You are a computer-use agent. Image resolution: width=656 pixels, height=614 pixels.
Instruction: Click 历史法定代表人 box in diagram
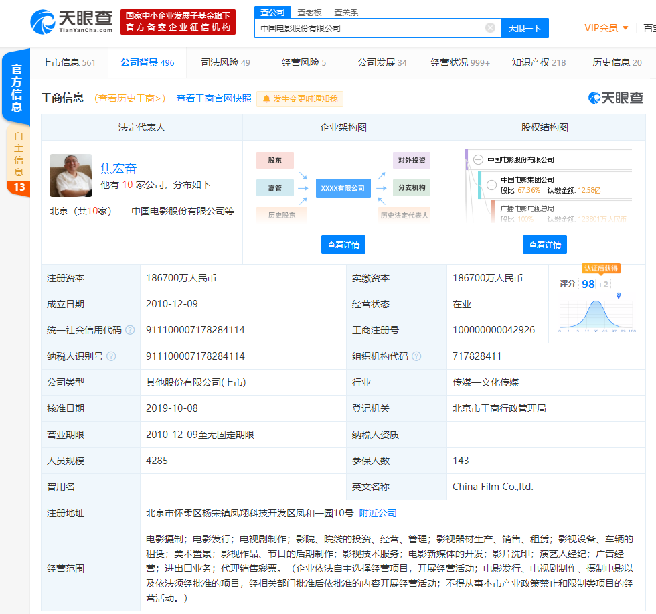tap(404, 215)
